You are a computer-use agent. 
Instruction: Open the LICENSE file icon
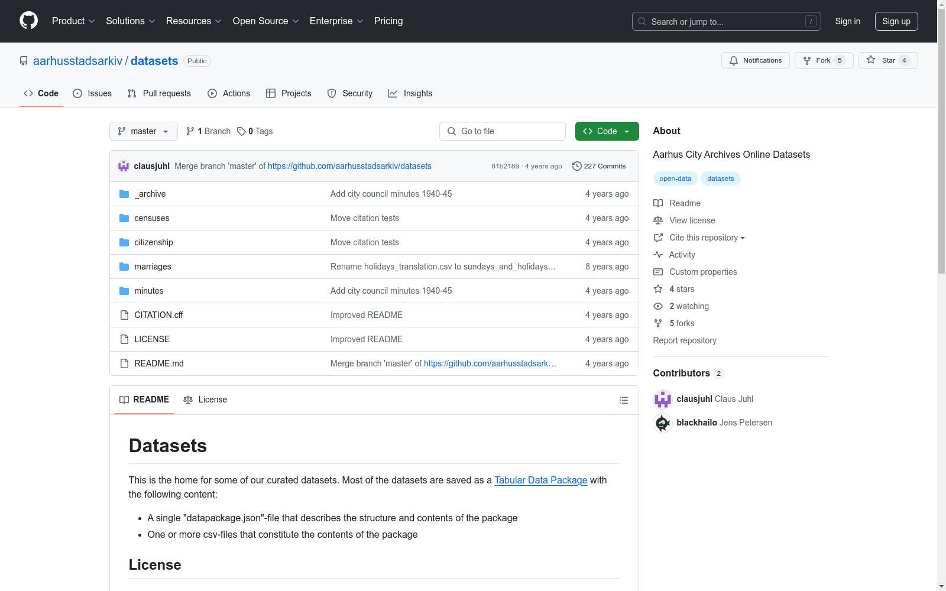pyautogui.click(x=124, y=339)
